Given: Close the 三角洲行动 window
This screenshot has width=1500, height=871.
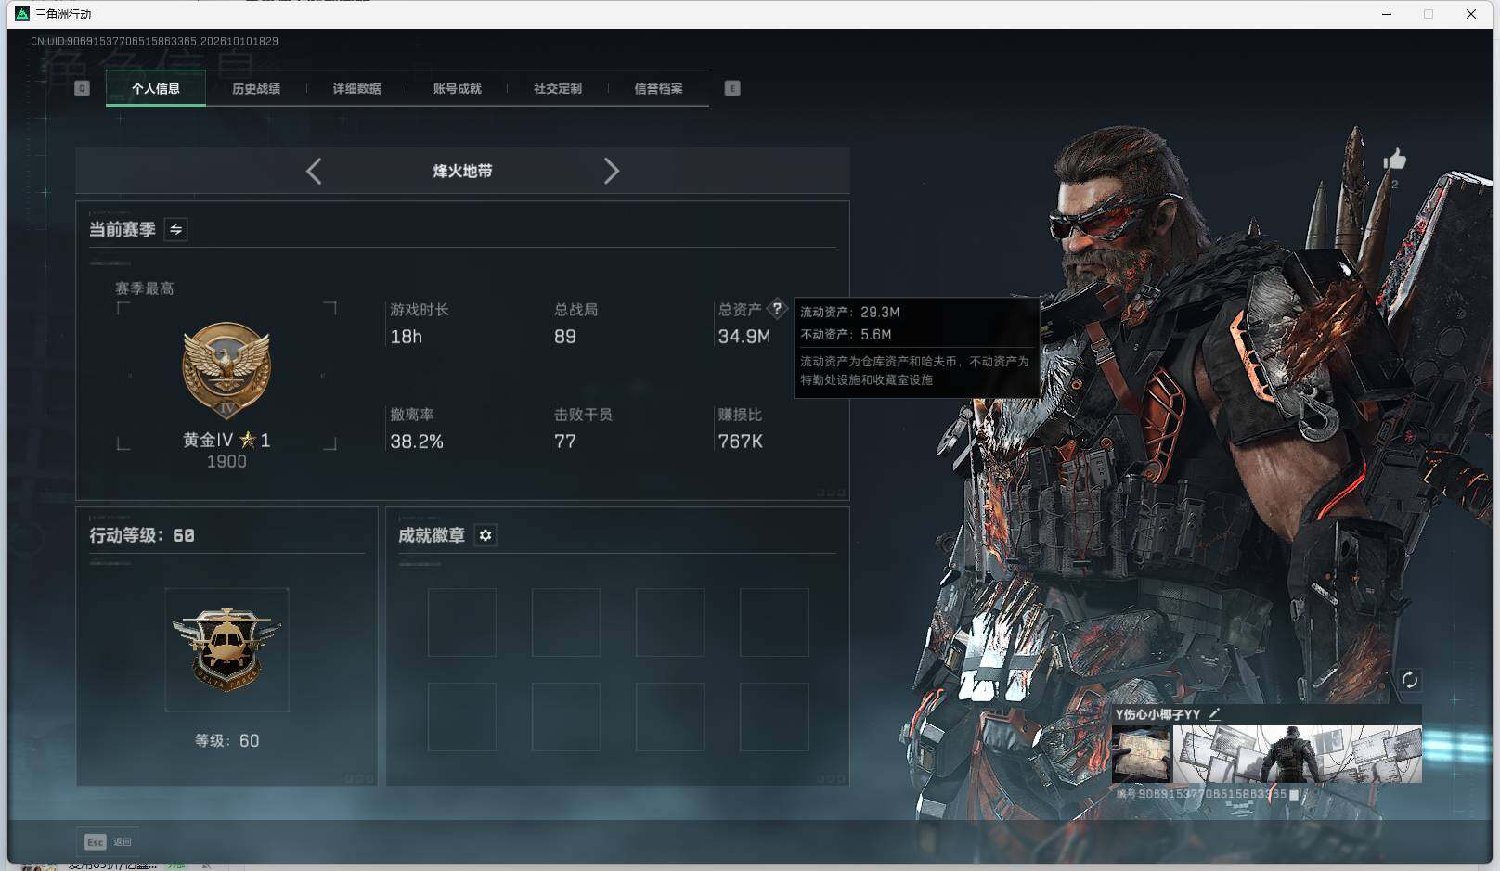Looking at the screenshot, I should (1471, 14).
